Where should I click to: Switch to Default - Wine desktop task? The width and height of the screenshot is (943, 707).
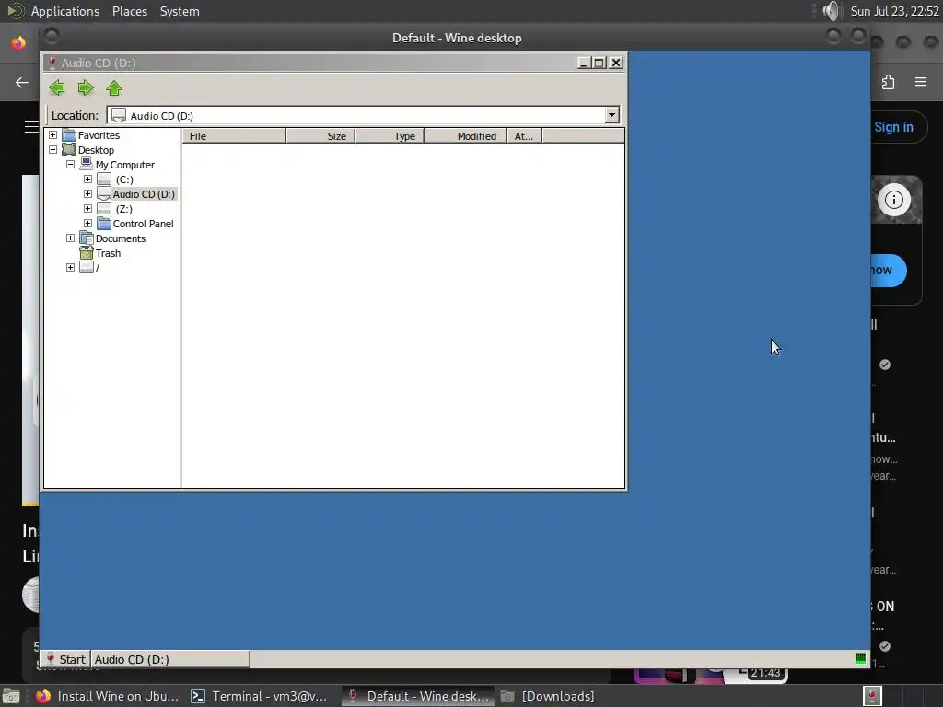point(418,696)
